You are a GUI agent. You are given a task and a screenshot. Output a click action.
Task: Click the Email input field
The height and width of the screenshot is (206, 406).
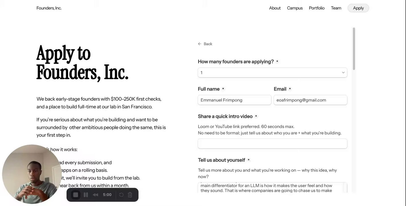click(x=310, y=100)
